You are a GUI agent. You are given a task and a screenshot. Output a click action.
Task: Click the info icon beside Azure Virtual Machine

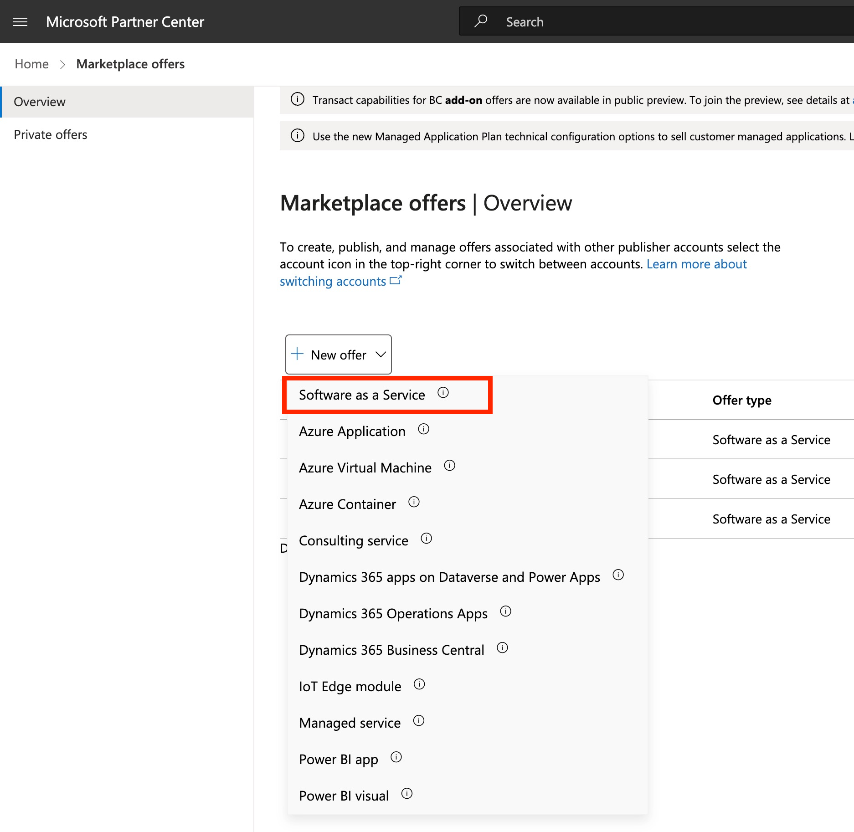(x=449, y=466)
